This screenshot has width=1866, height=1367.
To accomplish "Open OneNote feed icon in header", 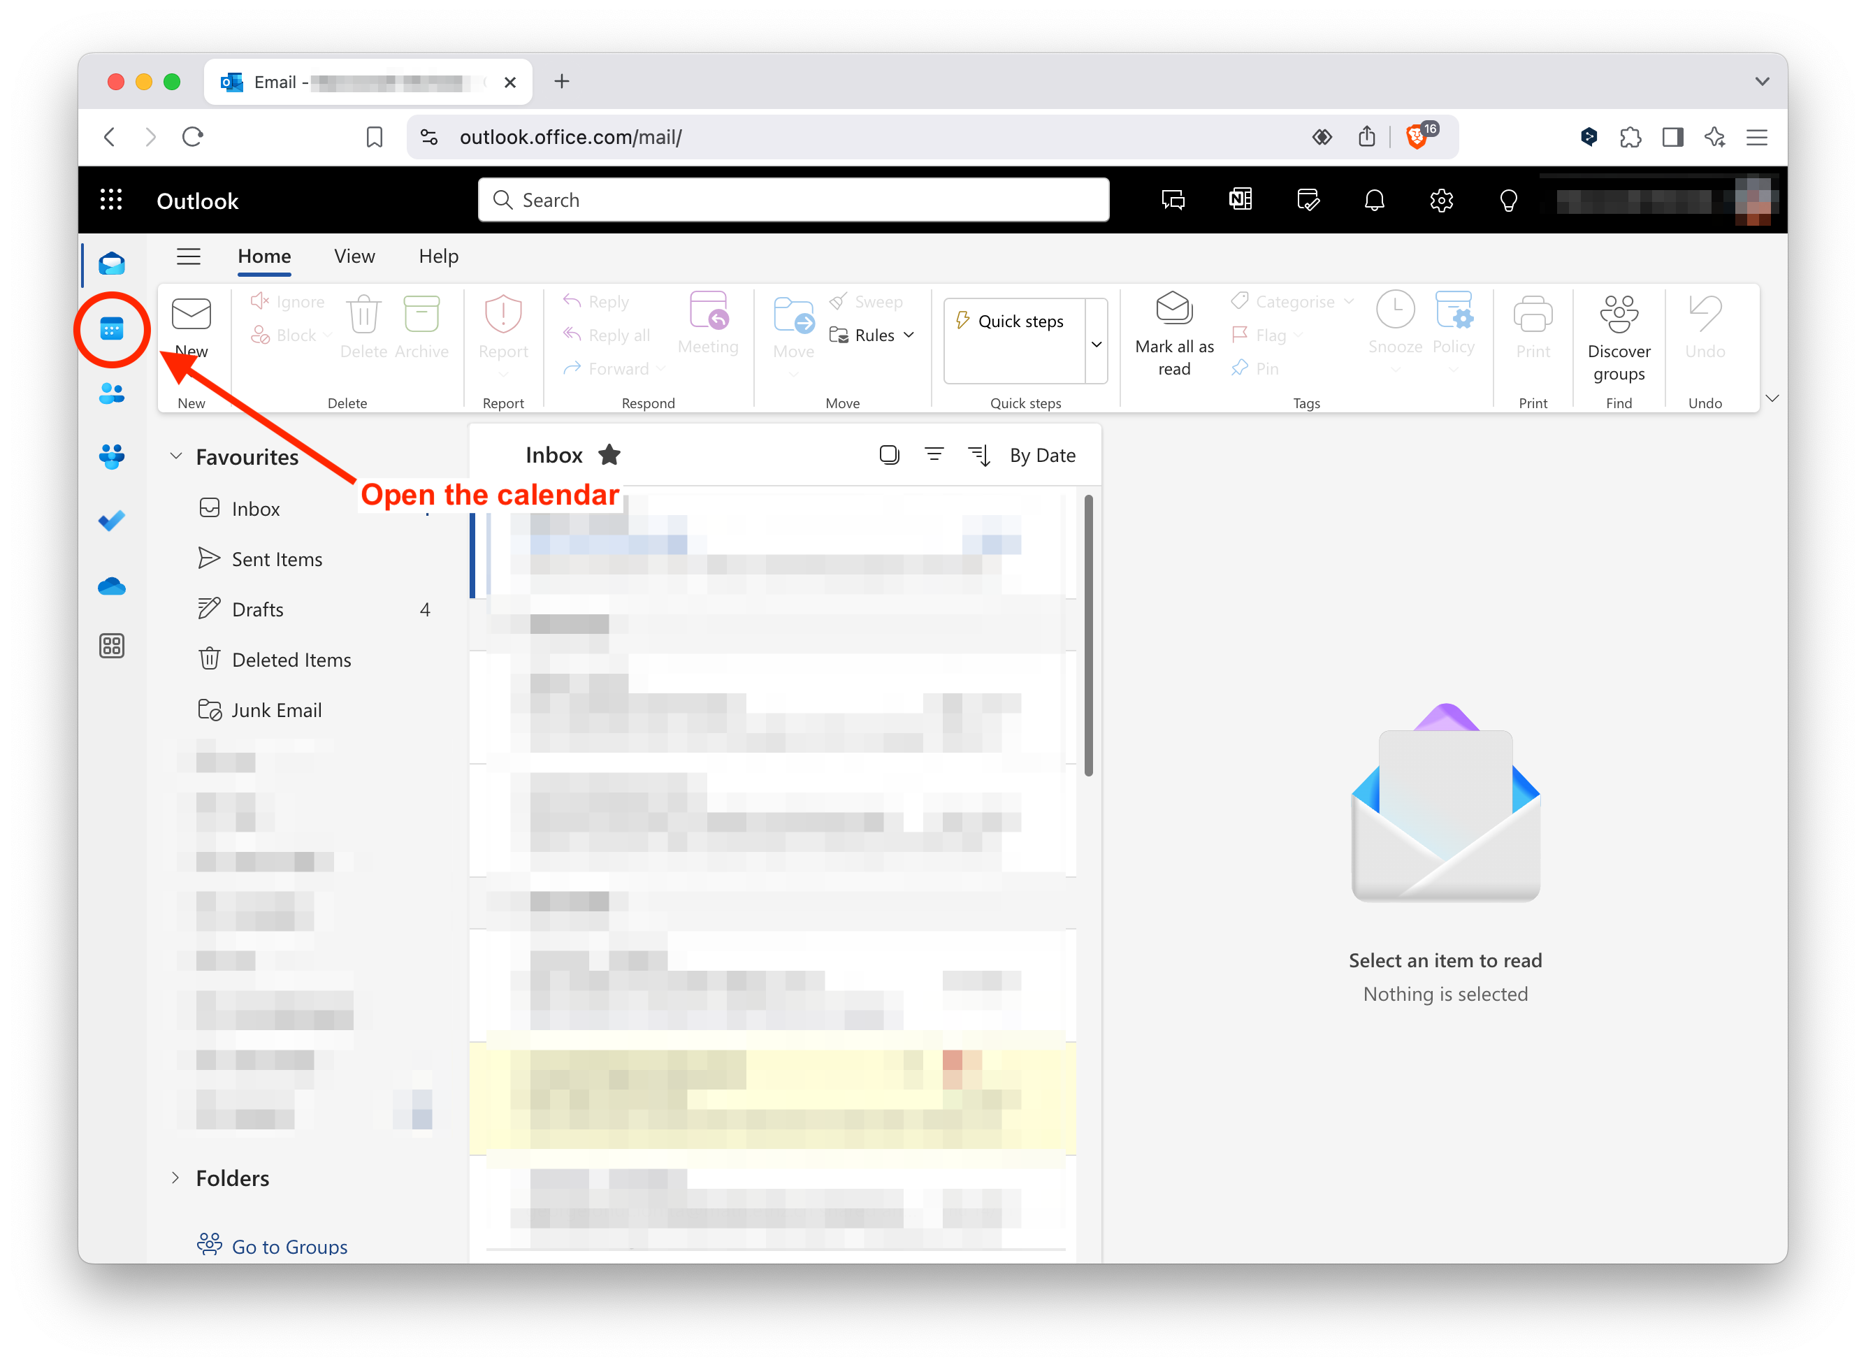I will (x=1241, y=199).
